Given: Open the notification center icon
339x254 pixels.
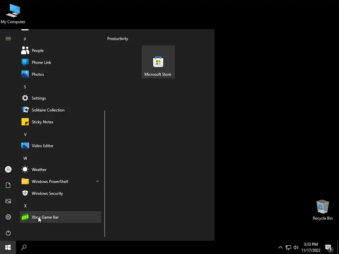Looking at the screenshot, I should coord(329,248).
